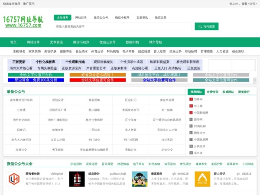
Task: Click the 16757网址导航 site logo
Action: (x=23, y=22)
